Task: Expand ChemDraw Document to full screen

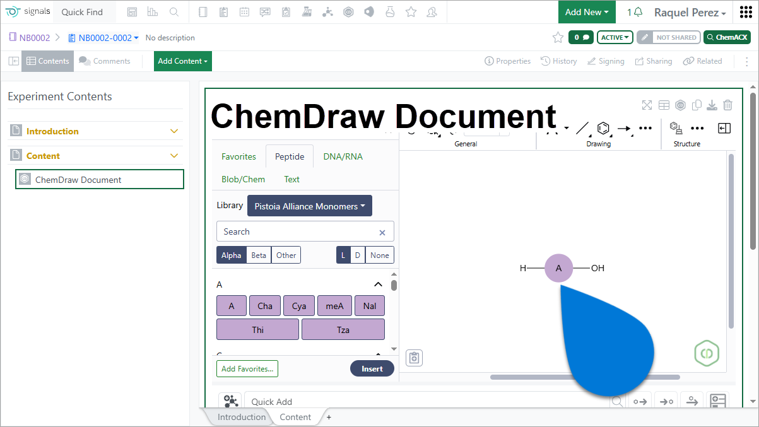Action: [x=647, y=105]
